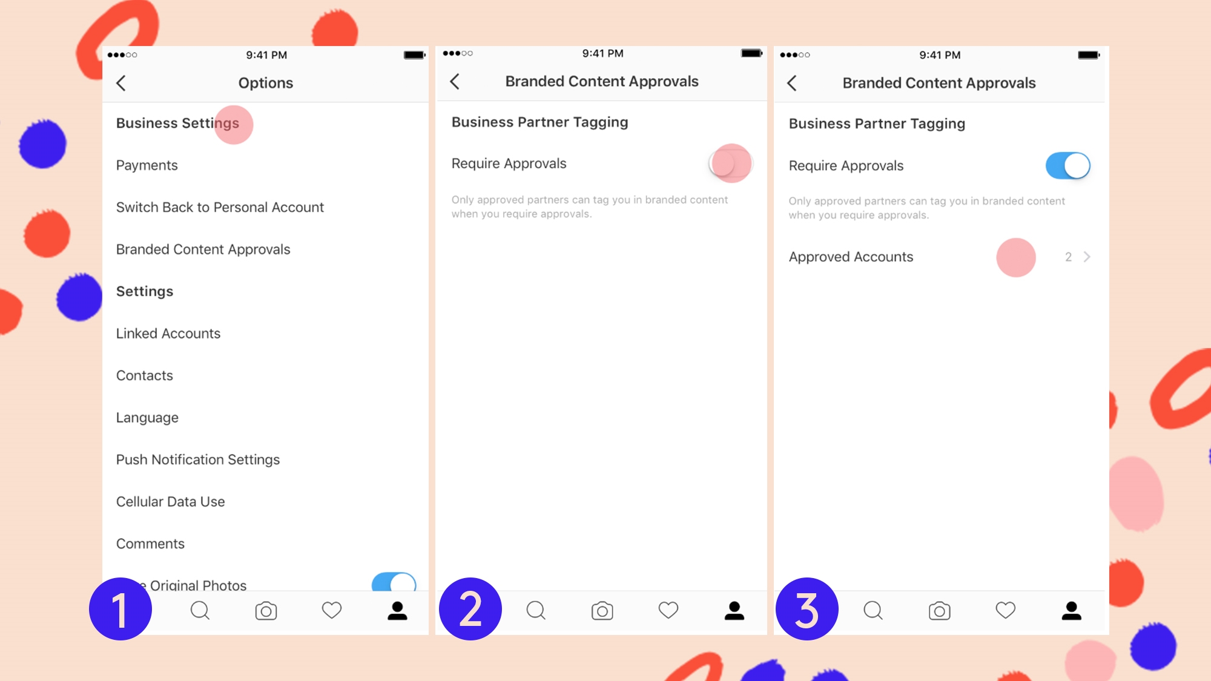Enable Require Approvals toggle on screen 3
The image size is (1211, 681).
[1068, 165]
